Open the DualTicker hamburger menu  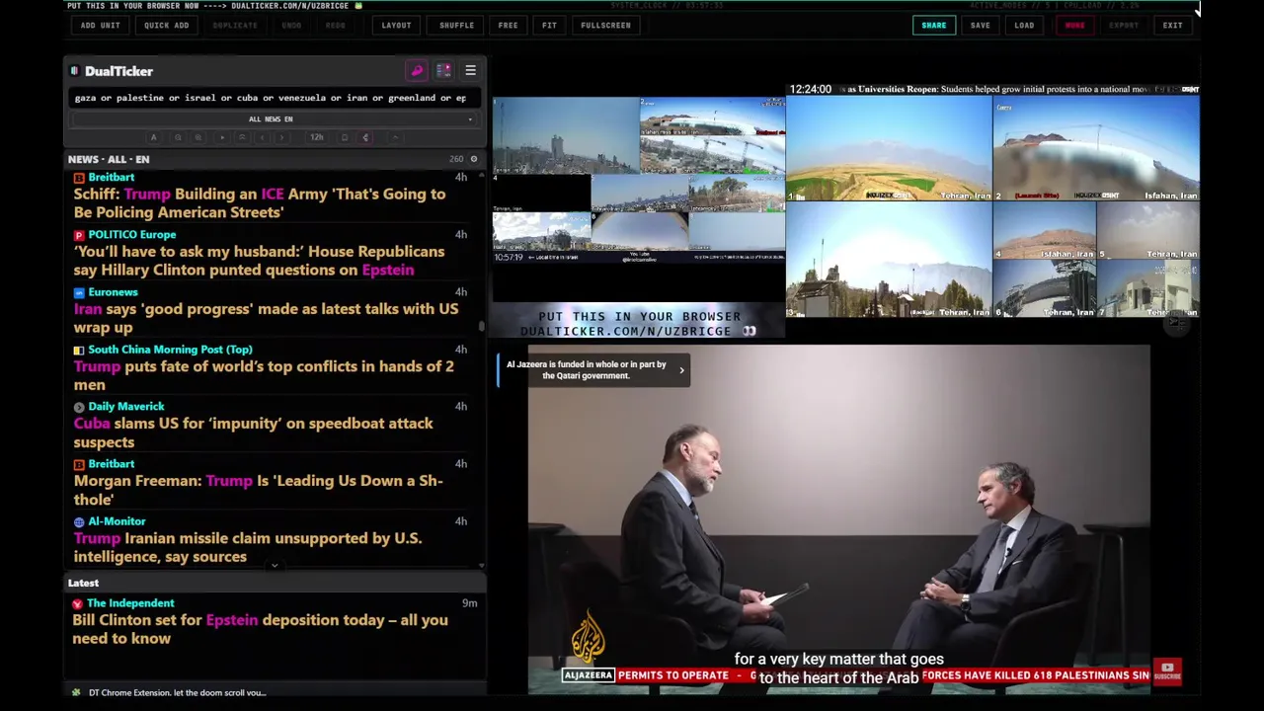470,71
